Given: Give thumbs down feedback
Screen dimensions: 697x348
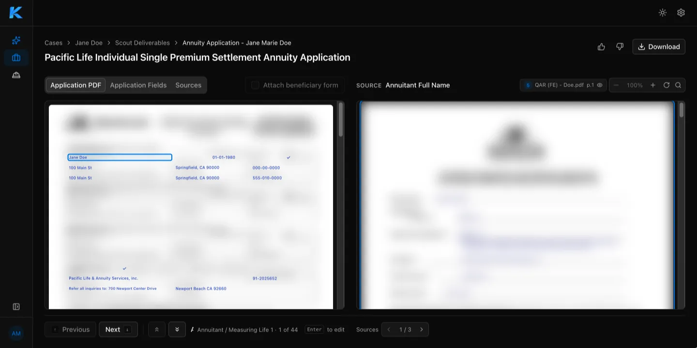Looking at the screenshot, I should click(x=620, y=47).
